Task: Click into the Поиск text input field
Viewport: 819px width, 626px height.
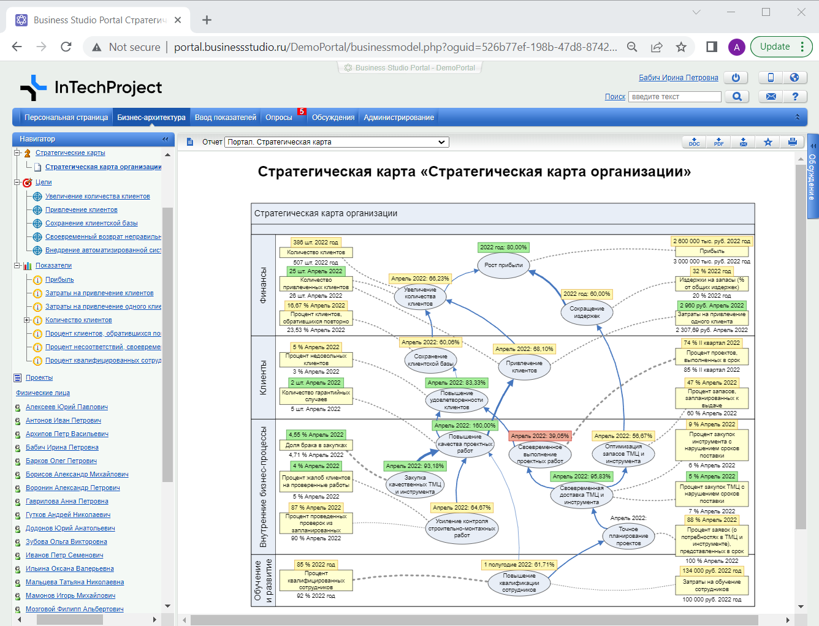Action: click(674, 97)
